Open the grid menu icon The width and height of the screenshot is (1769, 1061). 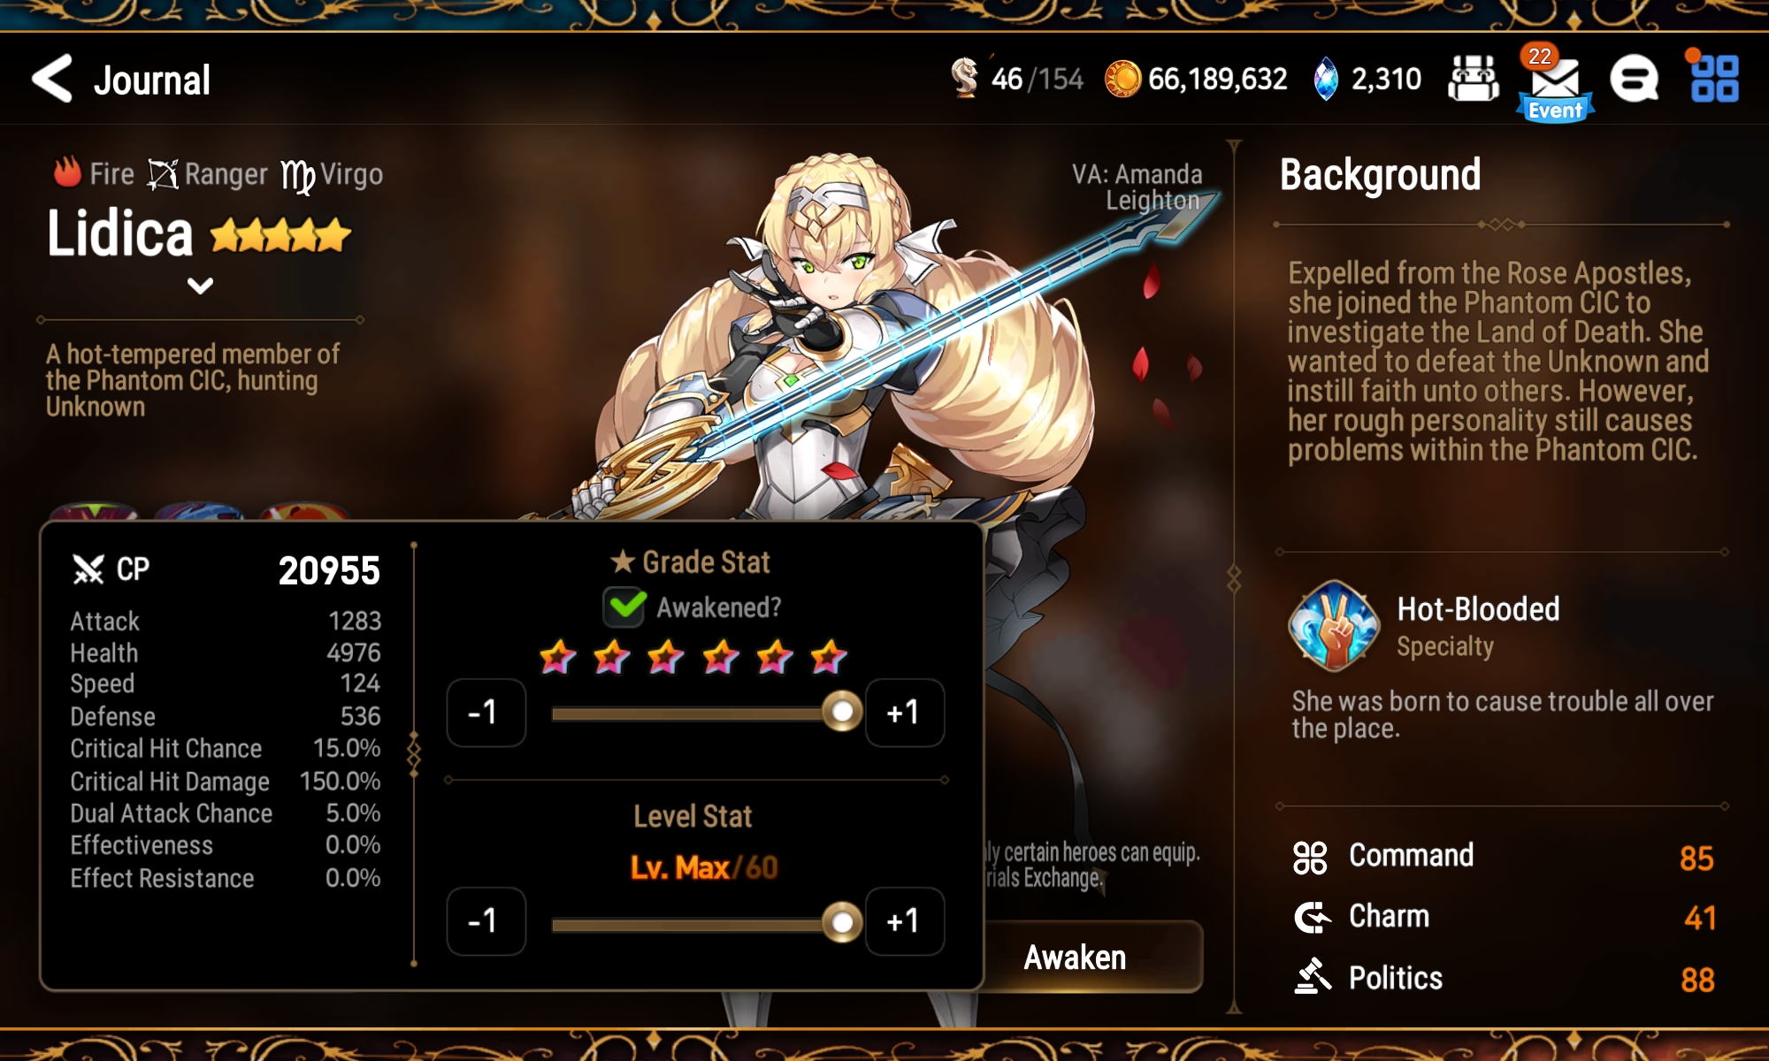1714,79
